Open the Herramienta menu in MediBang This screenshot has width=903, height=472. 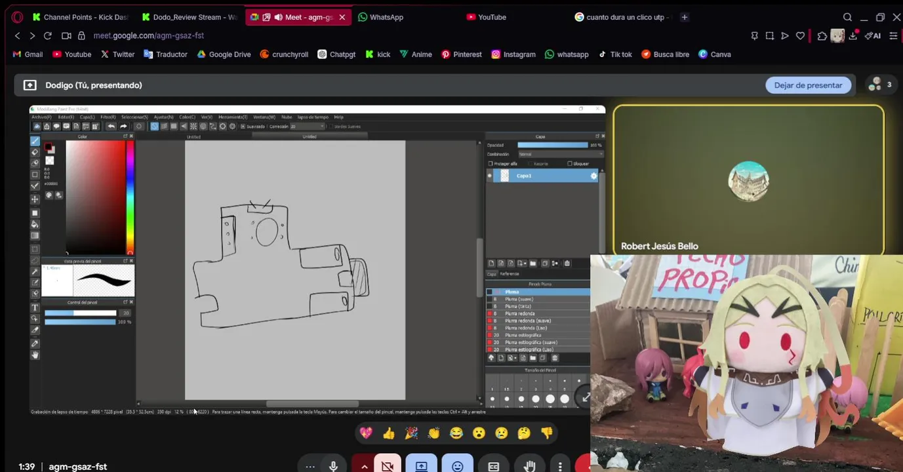coord(233,117)
